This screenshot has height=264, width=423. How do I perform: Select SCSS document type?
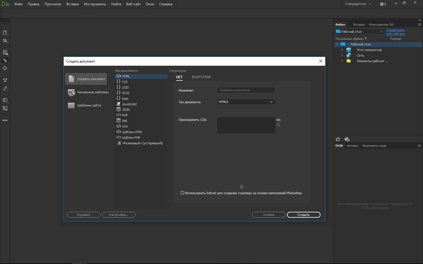click(x=141, y=93)
